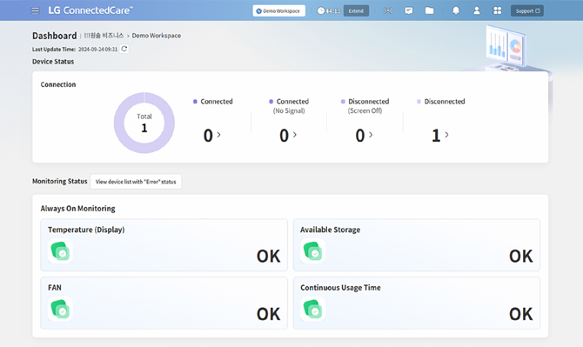Open notifications bell

click(x=456, y=10)
